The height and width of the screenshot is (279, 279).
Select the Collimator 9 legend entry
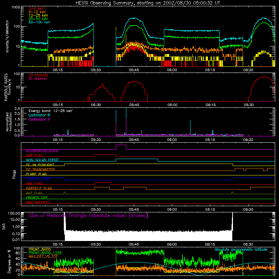point(39,119)
